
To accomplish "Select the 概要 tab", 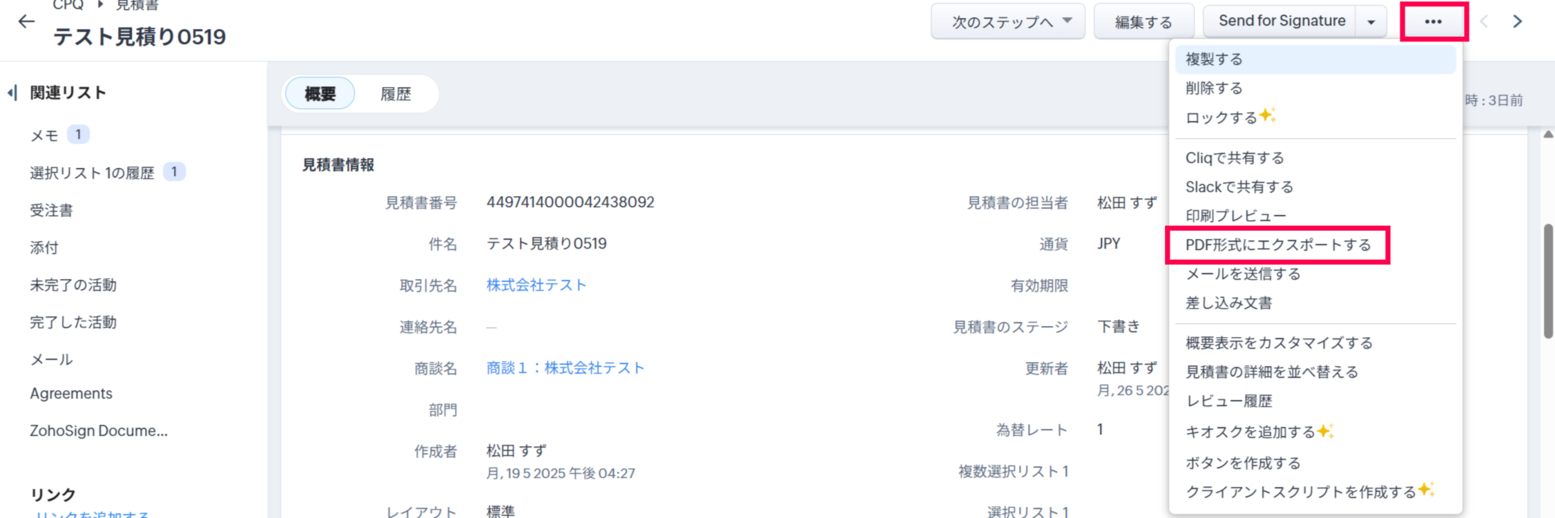I will tap(320, 94).
